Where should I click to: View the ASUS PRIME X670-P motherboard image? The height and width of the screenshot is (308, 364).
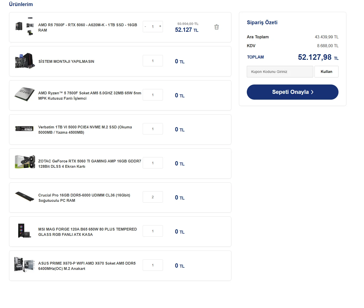click(25, 264)
